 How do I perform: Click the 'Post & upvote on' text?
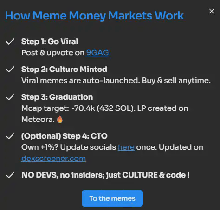click(53, 53)
